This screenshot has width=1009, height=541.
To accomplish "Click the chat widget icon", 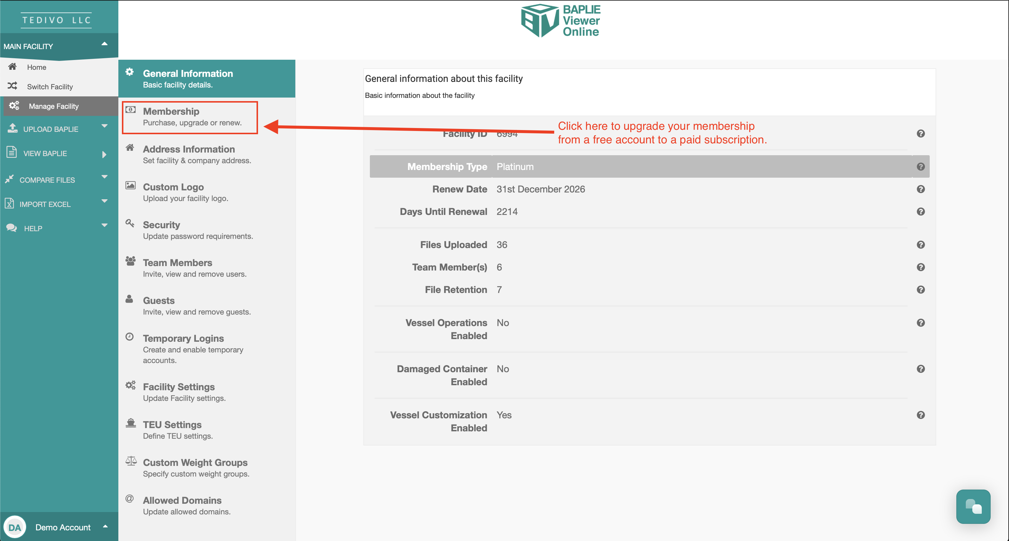I will [973, 506].
